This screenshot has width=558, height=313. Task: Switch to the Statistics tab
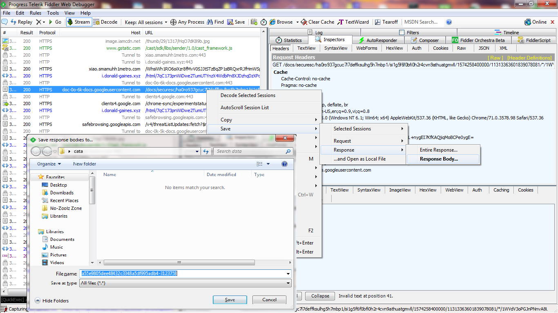tap(288, 40)
